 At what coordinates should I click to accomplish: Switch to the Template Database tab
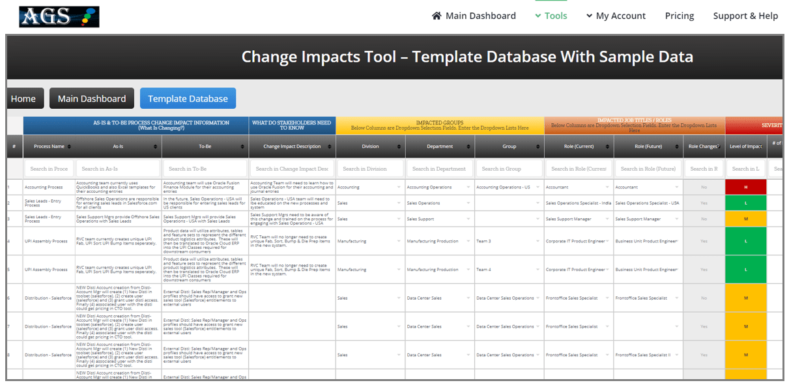pyautogui.click(x=188, y=98)
